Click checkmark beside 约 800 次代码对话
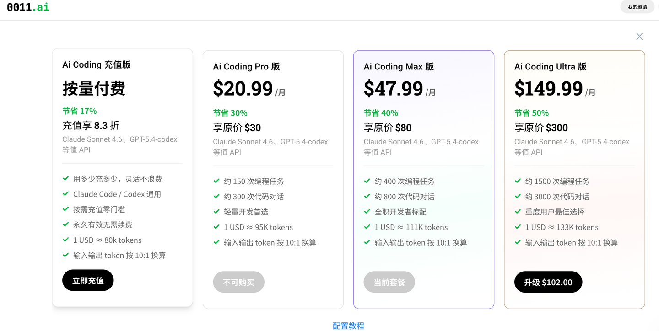Image resolution: width=659 pixels, height=331 pixels. coord(367,196)
